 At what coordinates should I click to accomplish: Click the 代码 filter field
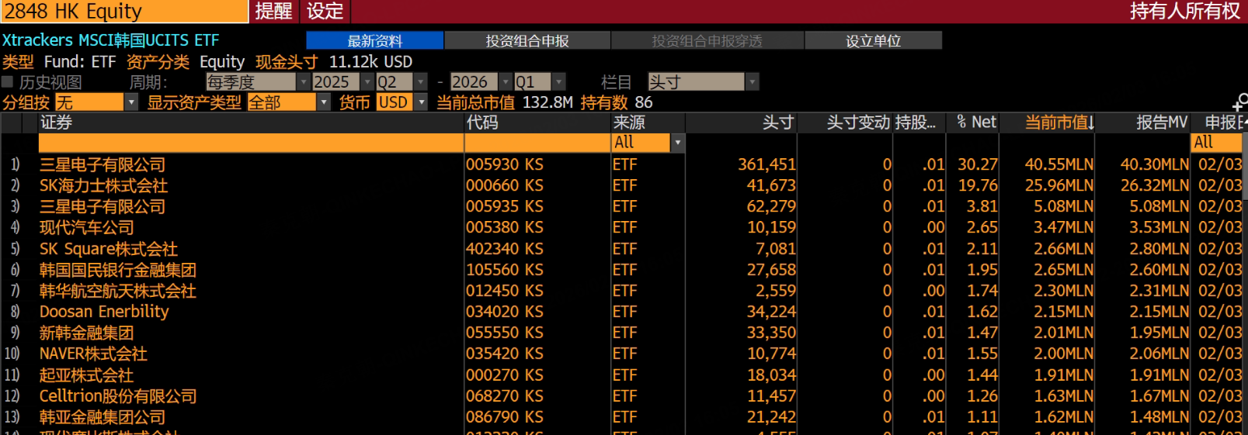[x=537, y=143]
